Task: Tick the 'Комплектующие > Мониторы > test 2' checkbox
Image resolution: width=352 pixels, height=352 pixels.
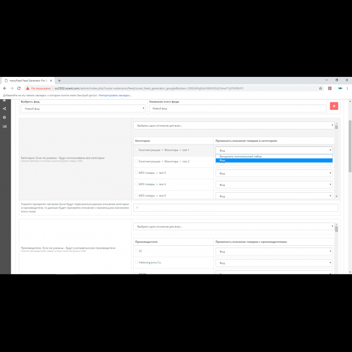Action: tap(136, 161)
